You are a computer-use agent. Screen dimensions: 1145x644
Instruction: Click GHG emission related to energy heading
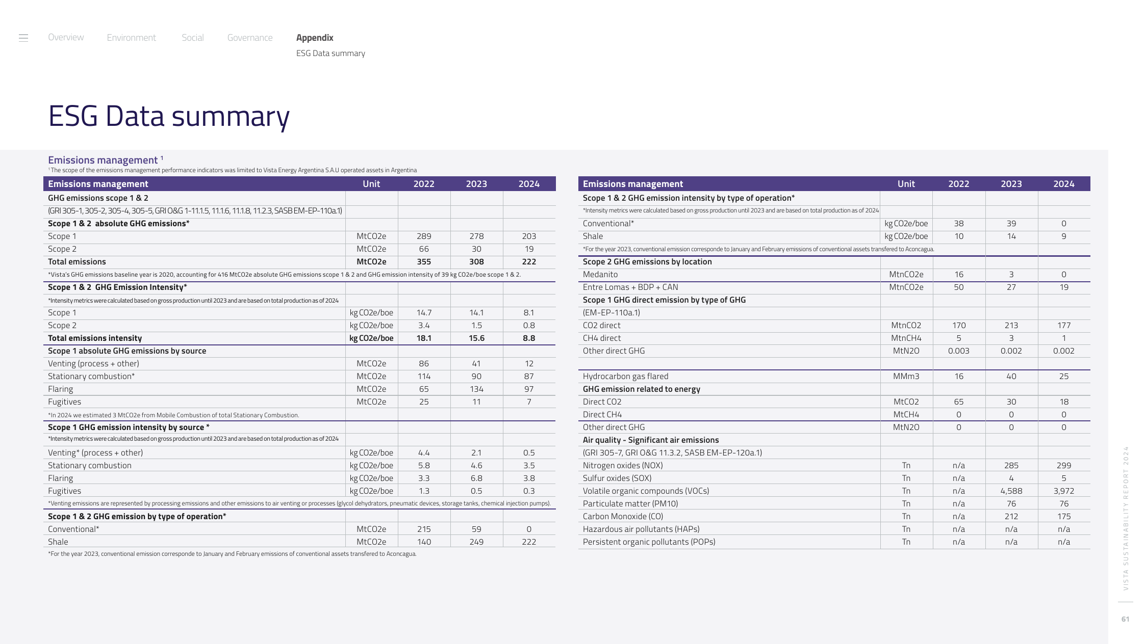click(642, 389)
